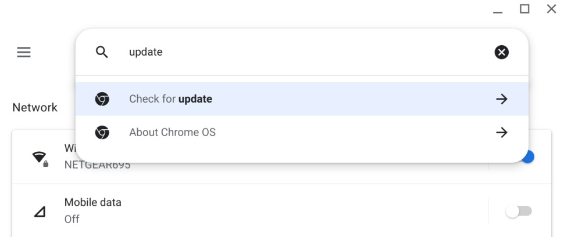Click Chrome icon beside Check for update
The width and height of the screenshot is (564, 237).
[102, 99]
